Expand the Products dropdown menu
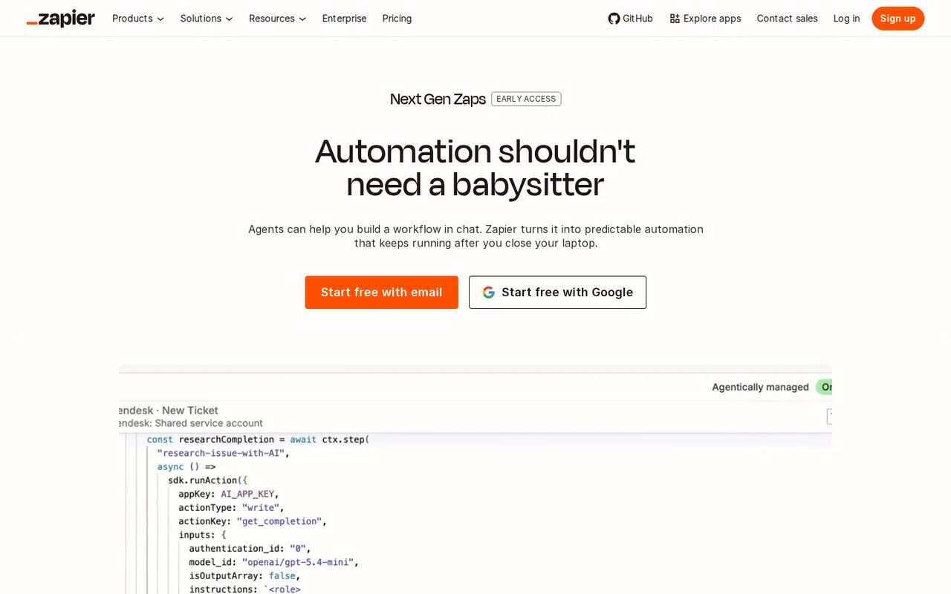The height and width of the screenshot is (594, 951). [138, 19]
